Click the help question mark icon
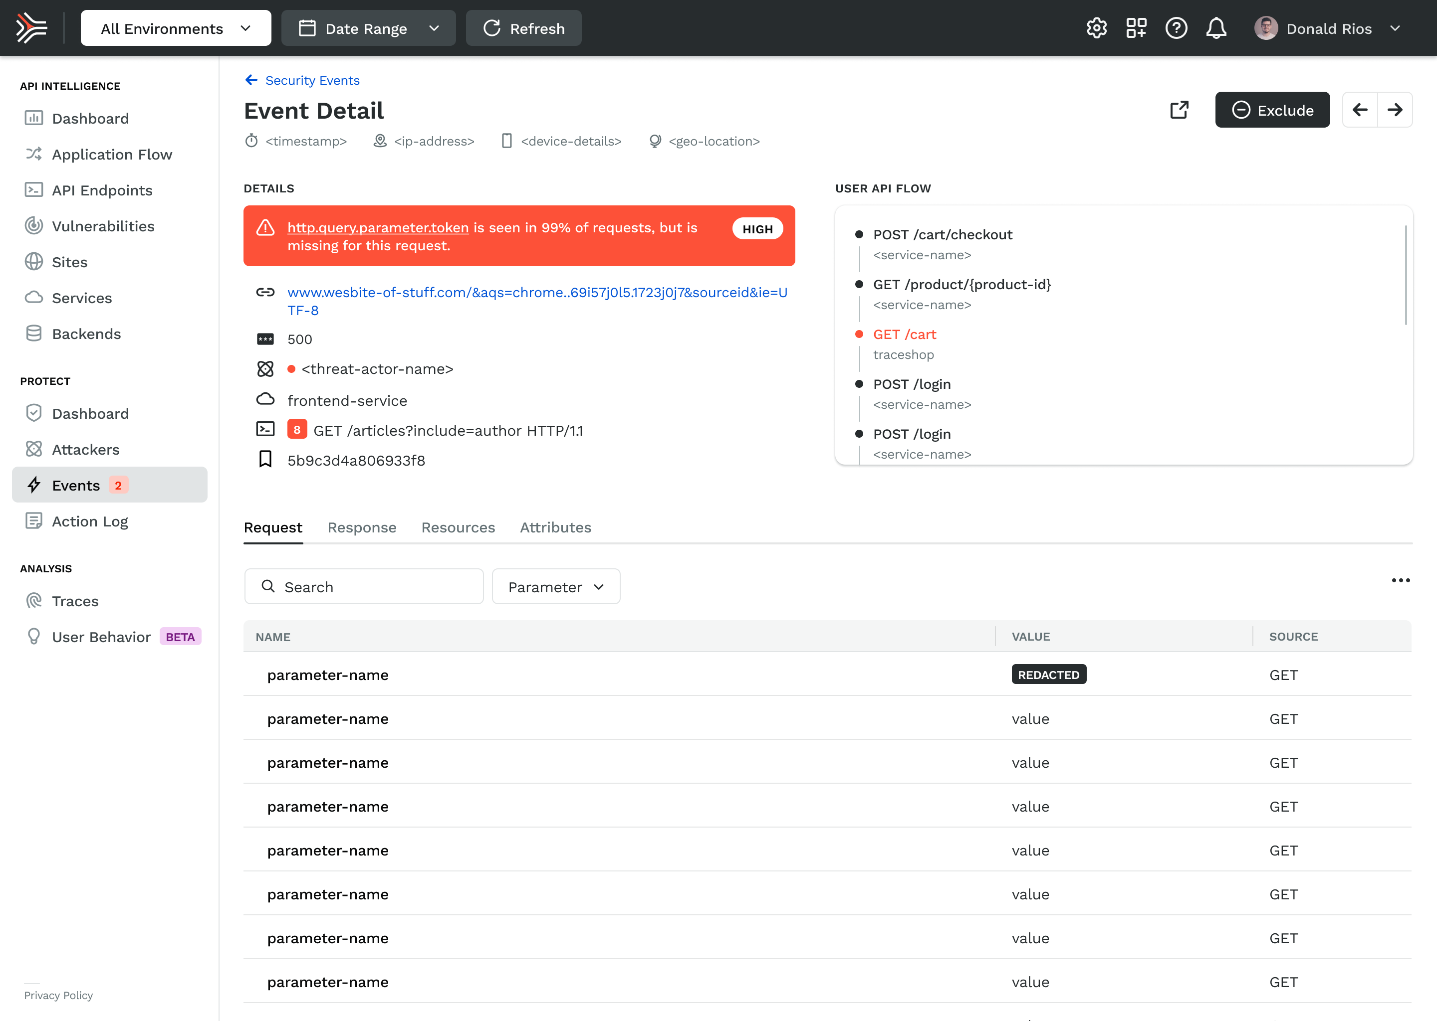1437x1021 pixels. click(1176, 28)
